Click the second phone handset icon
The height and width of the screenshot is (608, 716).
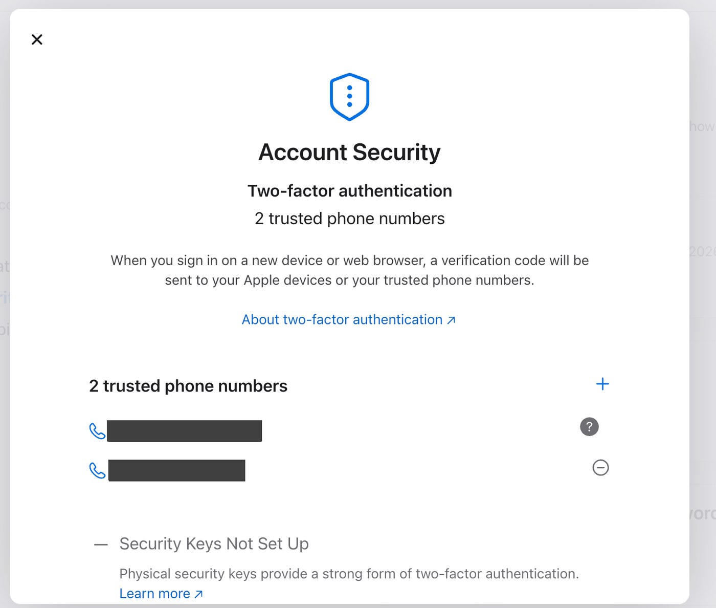(97, 470)
